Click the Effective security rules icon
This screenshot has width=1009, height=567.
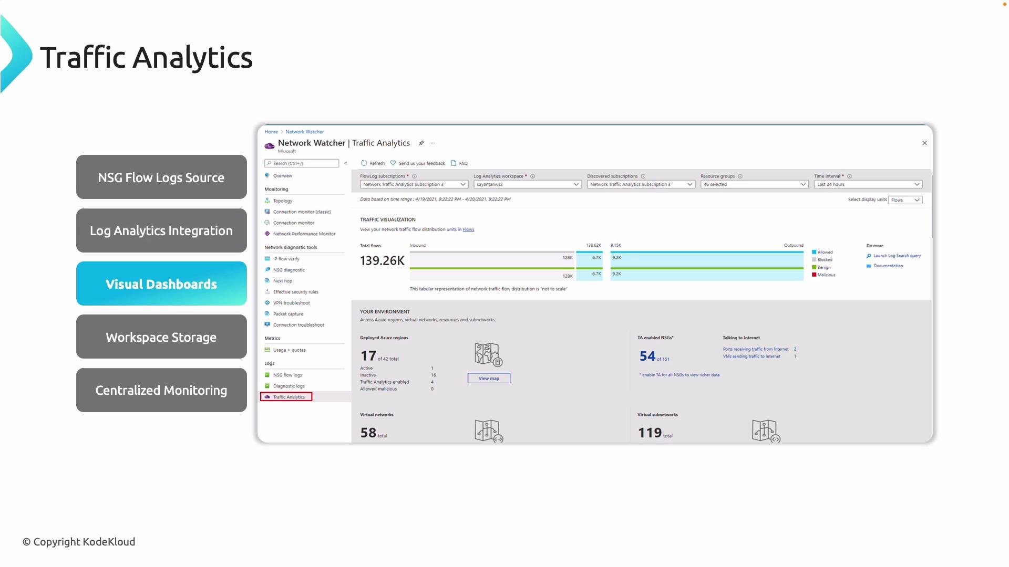point(267,292)
